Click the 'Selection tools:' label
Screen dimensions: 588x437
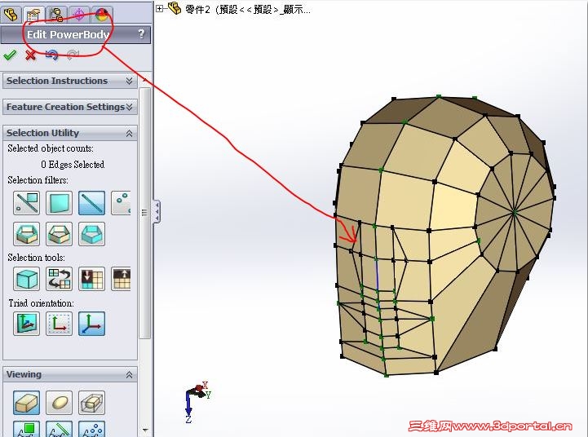click(36, 258)
